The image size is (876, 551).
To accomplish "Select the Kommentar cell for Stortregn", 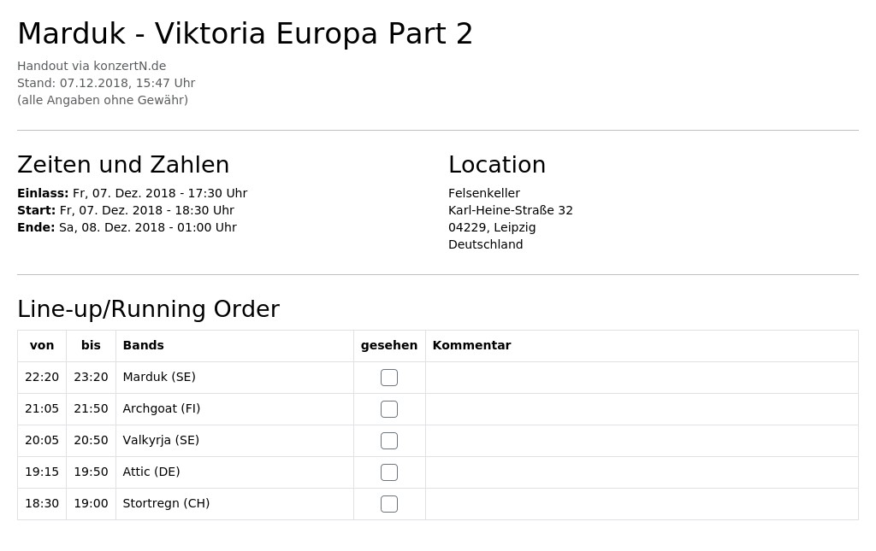I will tap(642, 504).
